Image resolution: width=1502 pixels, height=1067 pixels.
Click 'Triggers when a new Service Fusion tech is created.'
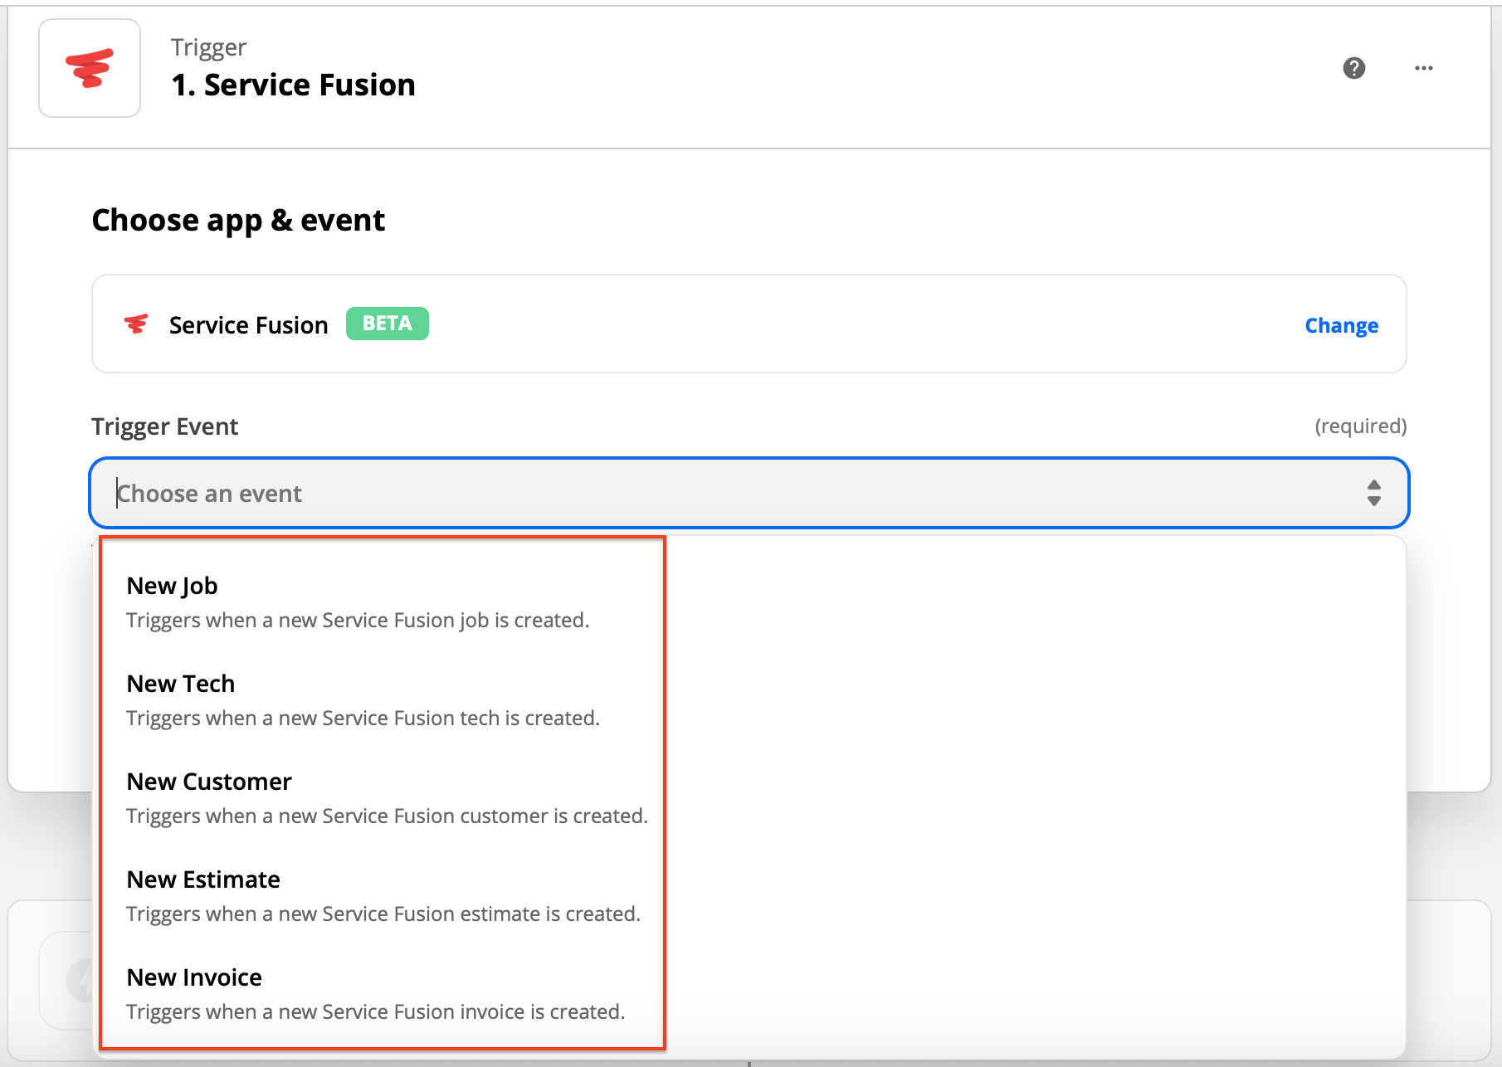pyautogui.click(x=363, y=719)
